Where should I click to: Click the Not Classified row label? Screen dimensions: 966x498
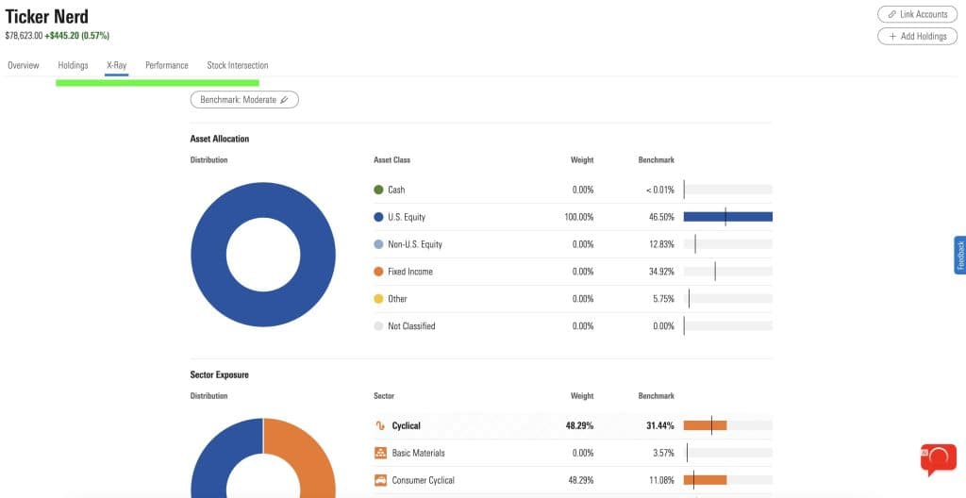coord(411,326)
